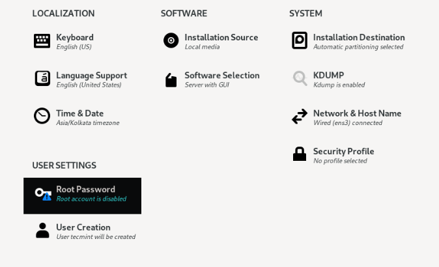Image resolution: width=439 pixels, height=267 pixels.
Task: Click the "Kdump is enabled" status text
Action: click(339, 85)
